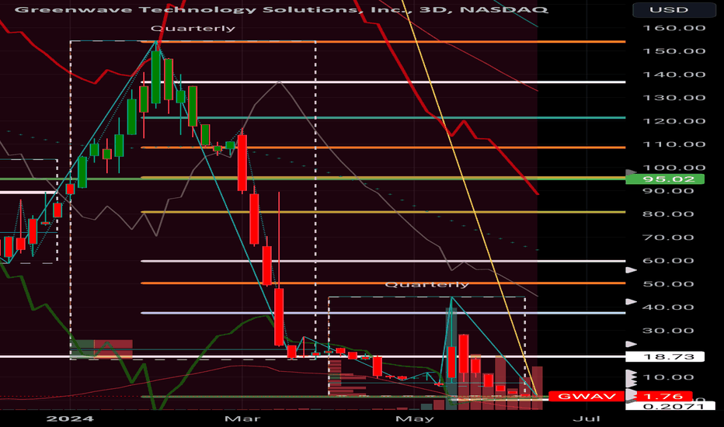Select the Quarterly label above the large dashed box
Image resolution: width=724 pixels, height=427 pixels.
click(x=193, y=29)
